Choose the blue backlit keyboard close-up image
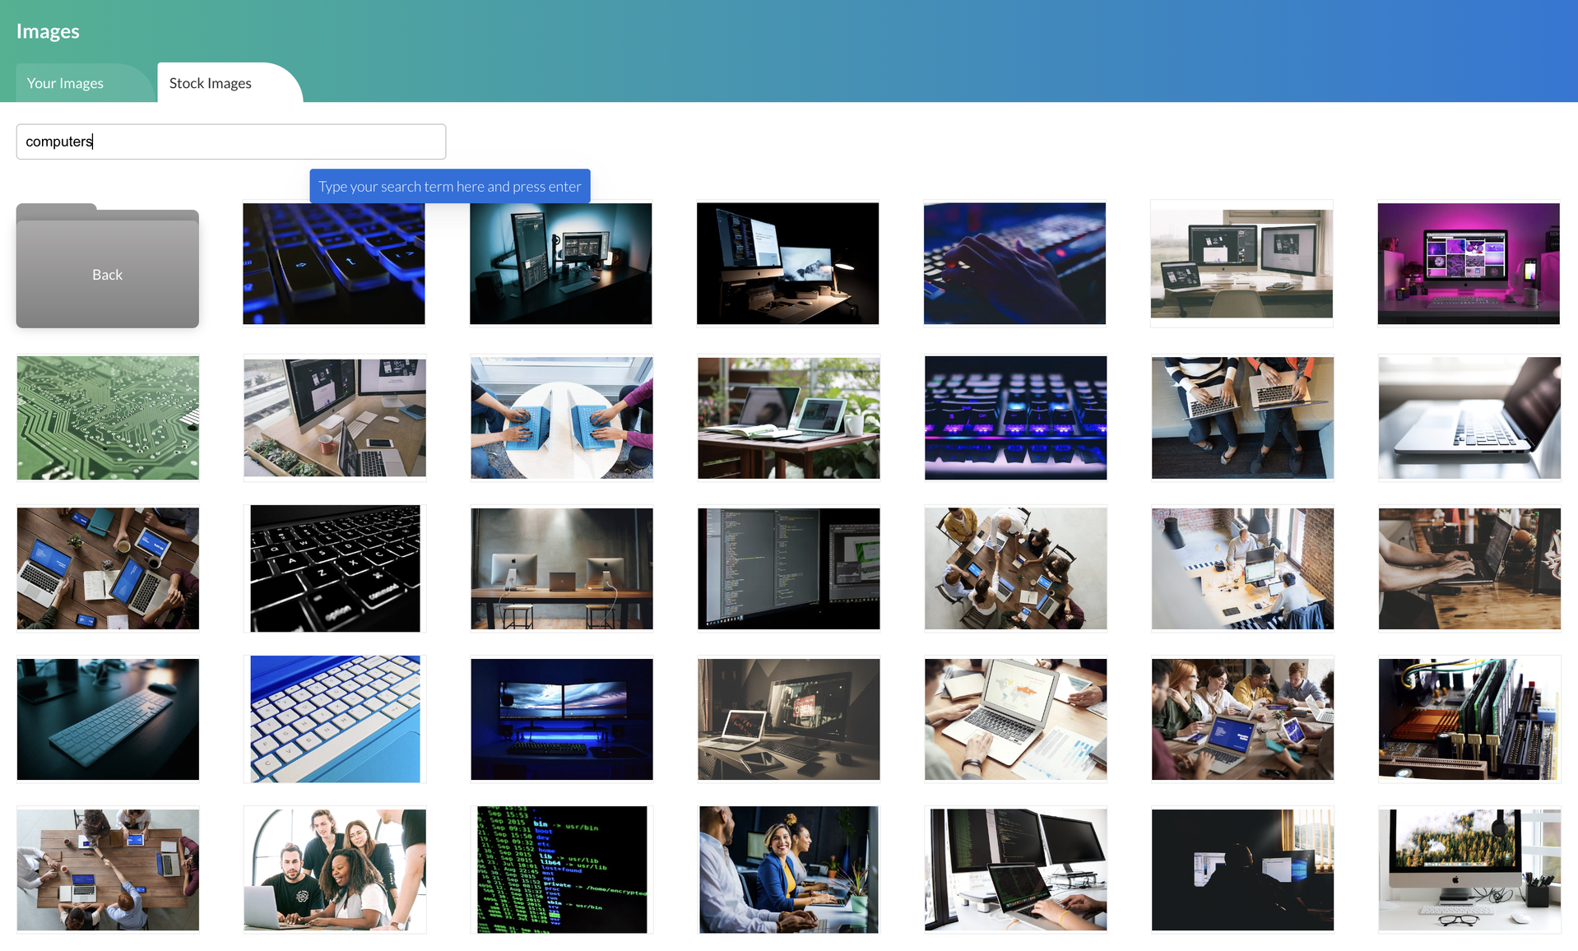 [x=334, y=263]
